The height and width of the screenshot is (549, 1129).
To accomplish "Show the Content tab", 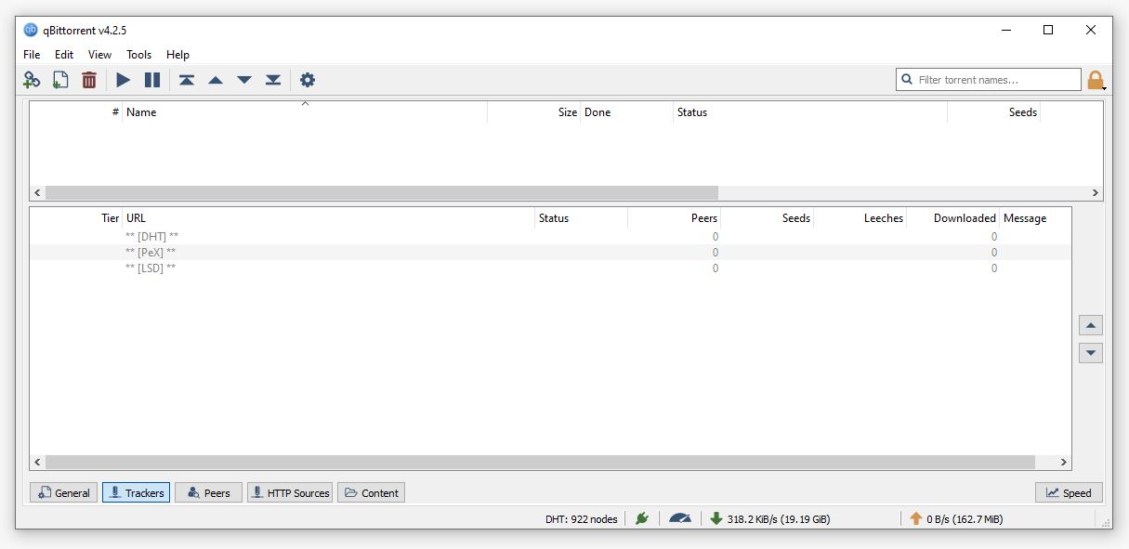I will (371, 492).
